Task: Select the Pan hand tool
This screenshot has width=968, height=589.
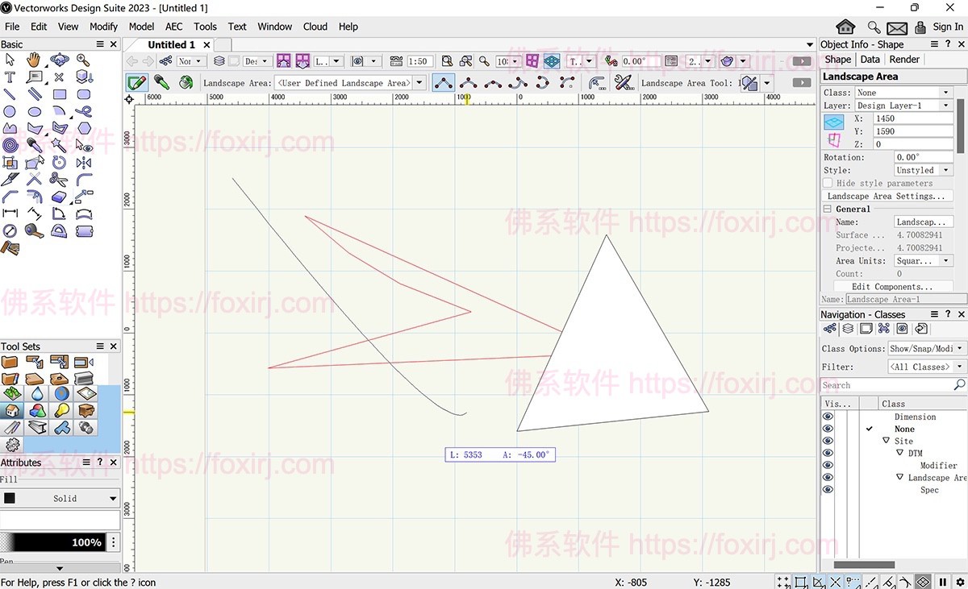Action: click(x=34, y=60)
